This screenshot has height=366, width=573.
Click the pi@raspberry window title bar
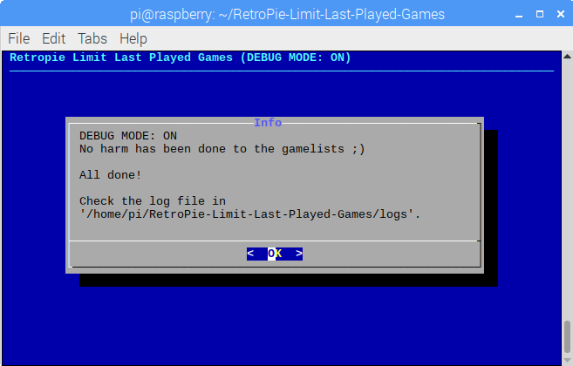(287, 15)
